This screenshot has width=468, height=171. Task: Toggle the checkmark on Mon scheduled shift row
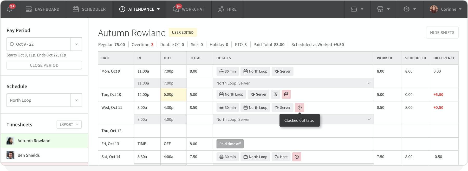(369, 83)
